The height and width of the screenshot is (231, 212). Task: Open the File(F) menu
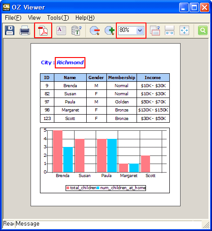pos(13,18)
